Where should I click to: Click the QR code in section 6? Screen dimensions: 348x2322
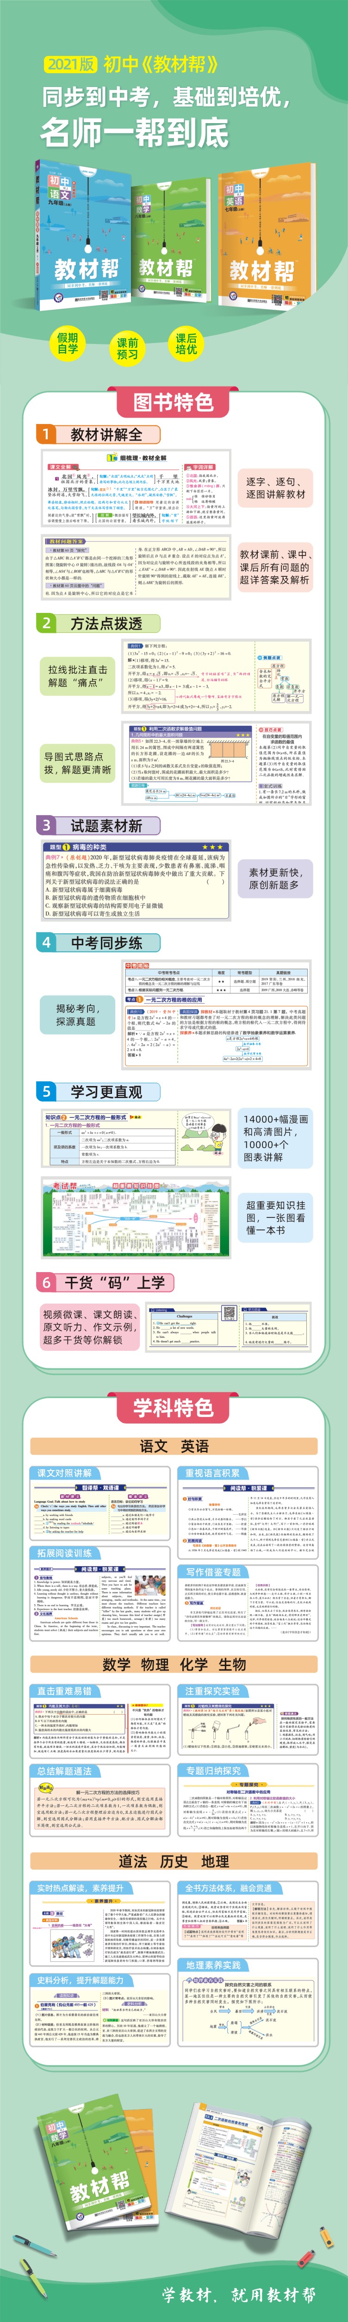(228, 1312)
